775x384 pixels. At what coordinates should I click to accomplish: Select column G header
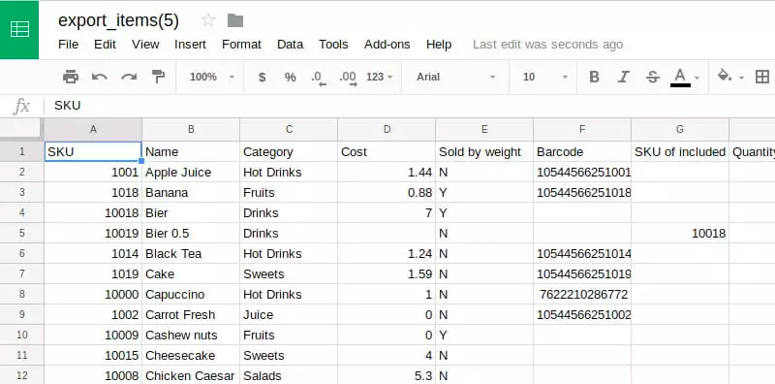pyautogui.click(x=680, y=130)
